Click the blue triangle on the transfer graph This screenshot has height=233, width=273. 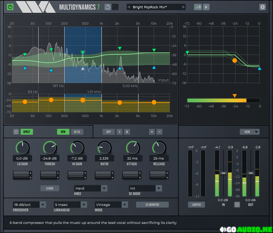(x=259, y=68)
